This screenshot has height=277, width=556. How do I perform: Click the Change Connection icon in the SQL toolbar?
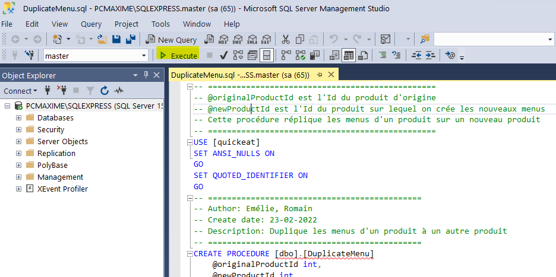pyautogui.click(x=29, y=55)
